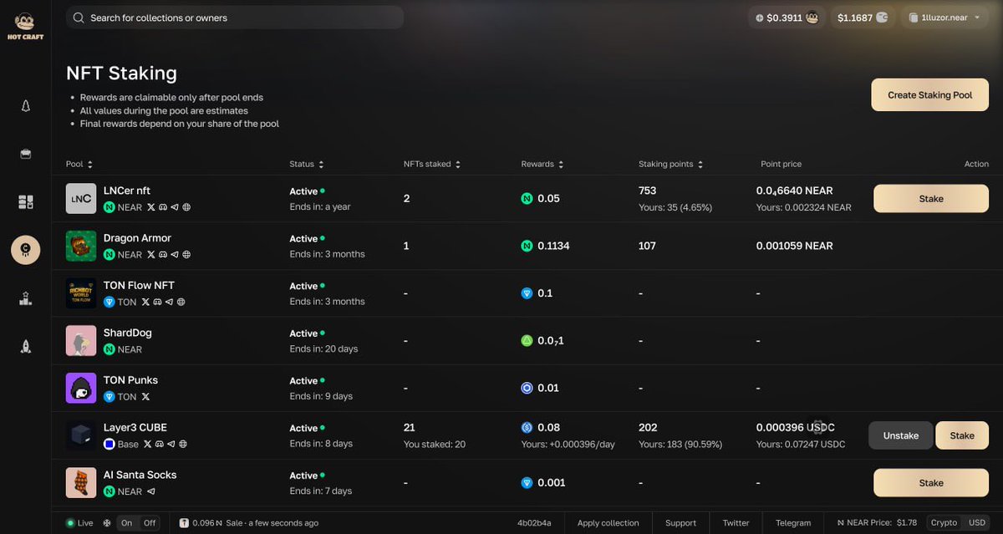The height and width of the screenshot is (534, 1003).
Task: Open TON Flow NFT Discord link
Action: pyautogui.click(x=157, y=303)
